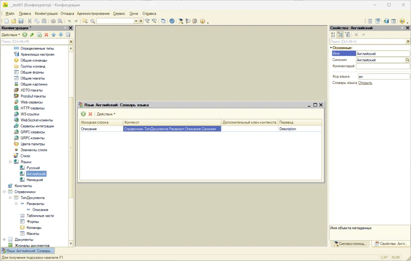The height and width of the screenshot is (261, 411).
Task: Open the Конфигурация menu
Action: pos(46,13)
